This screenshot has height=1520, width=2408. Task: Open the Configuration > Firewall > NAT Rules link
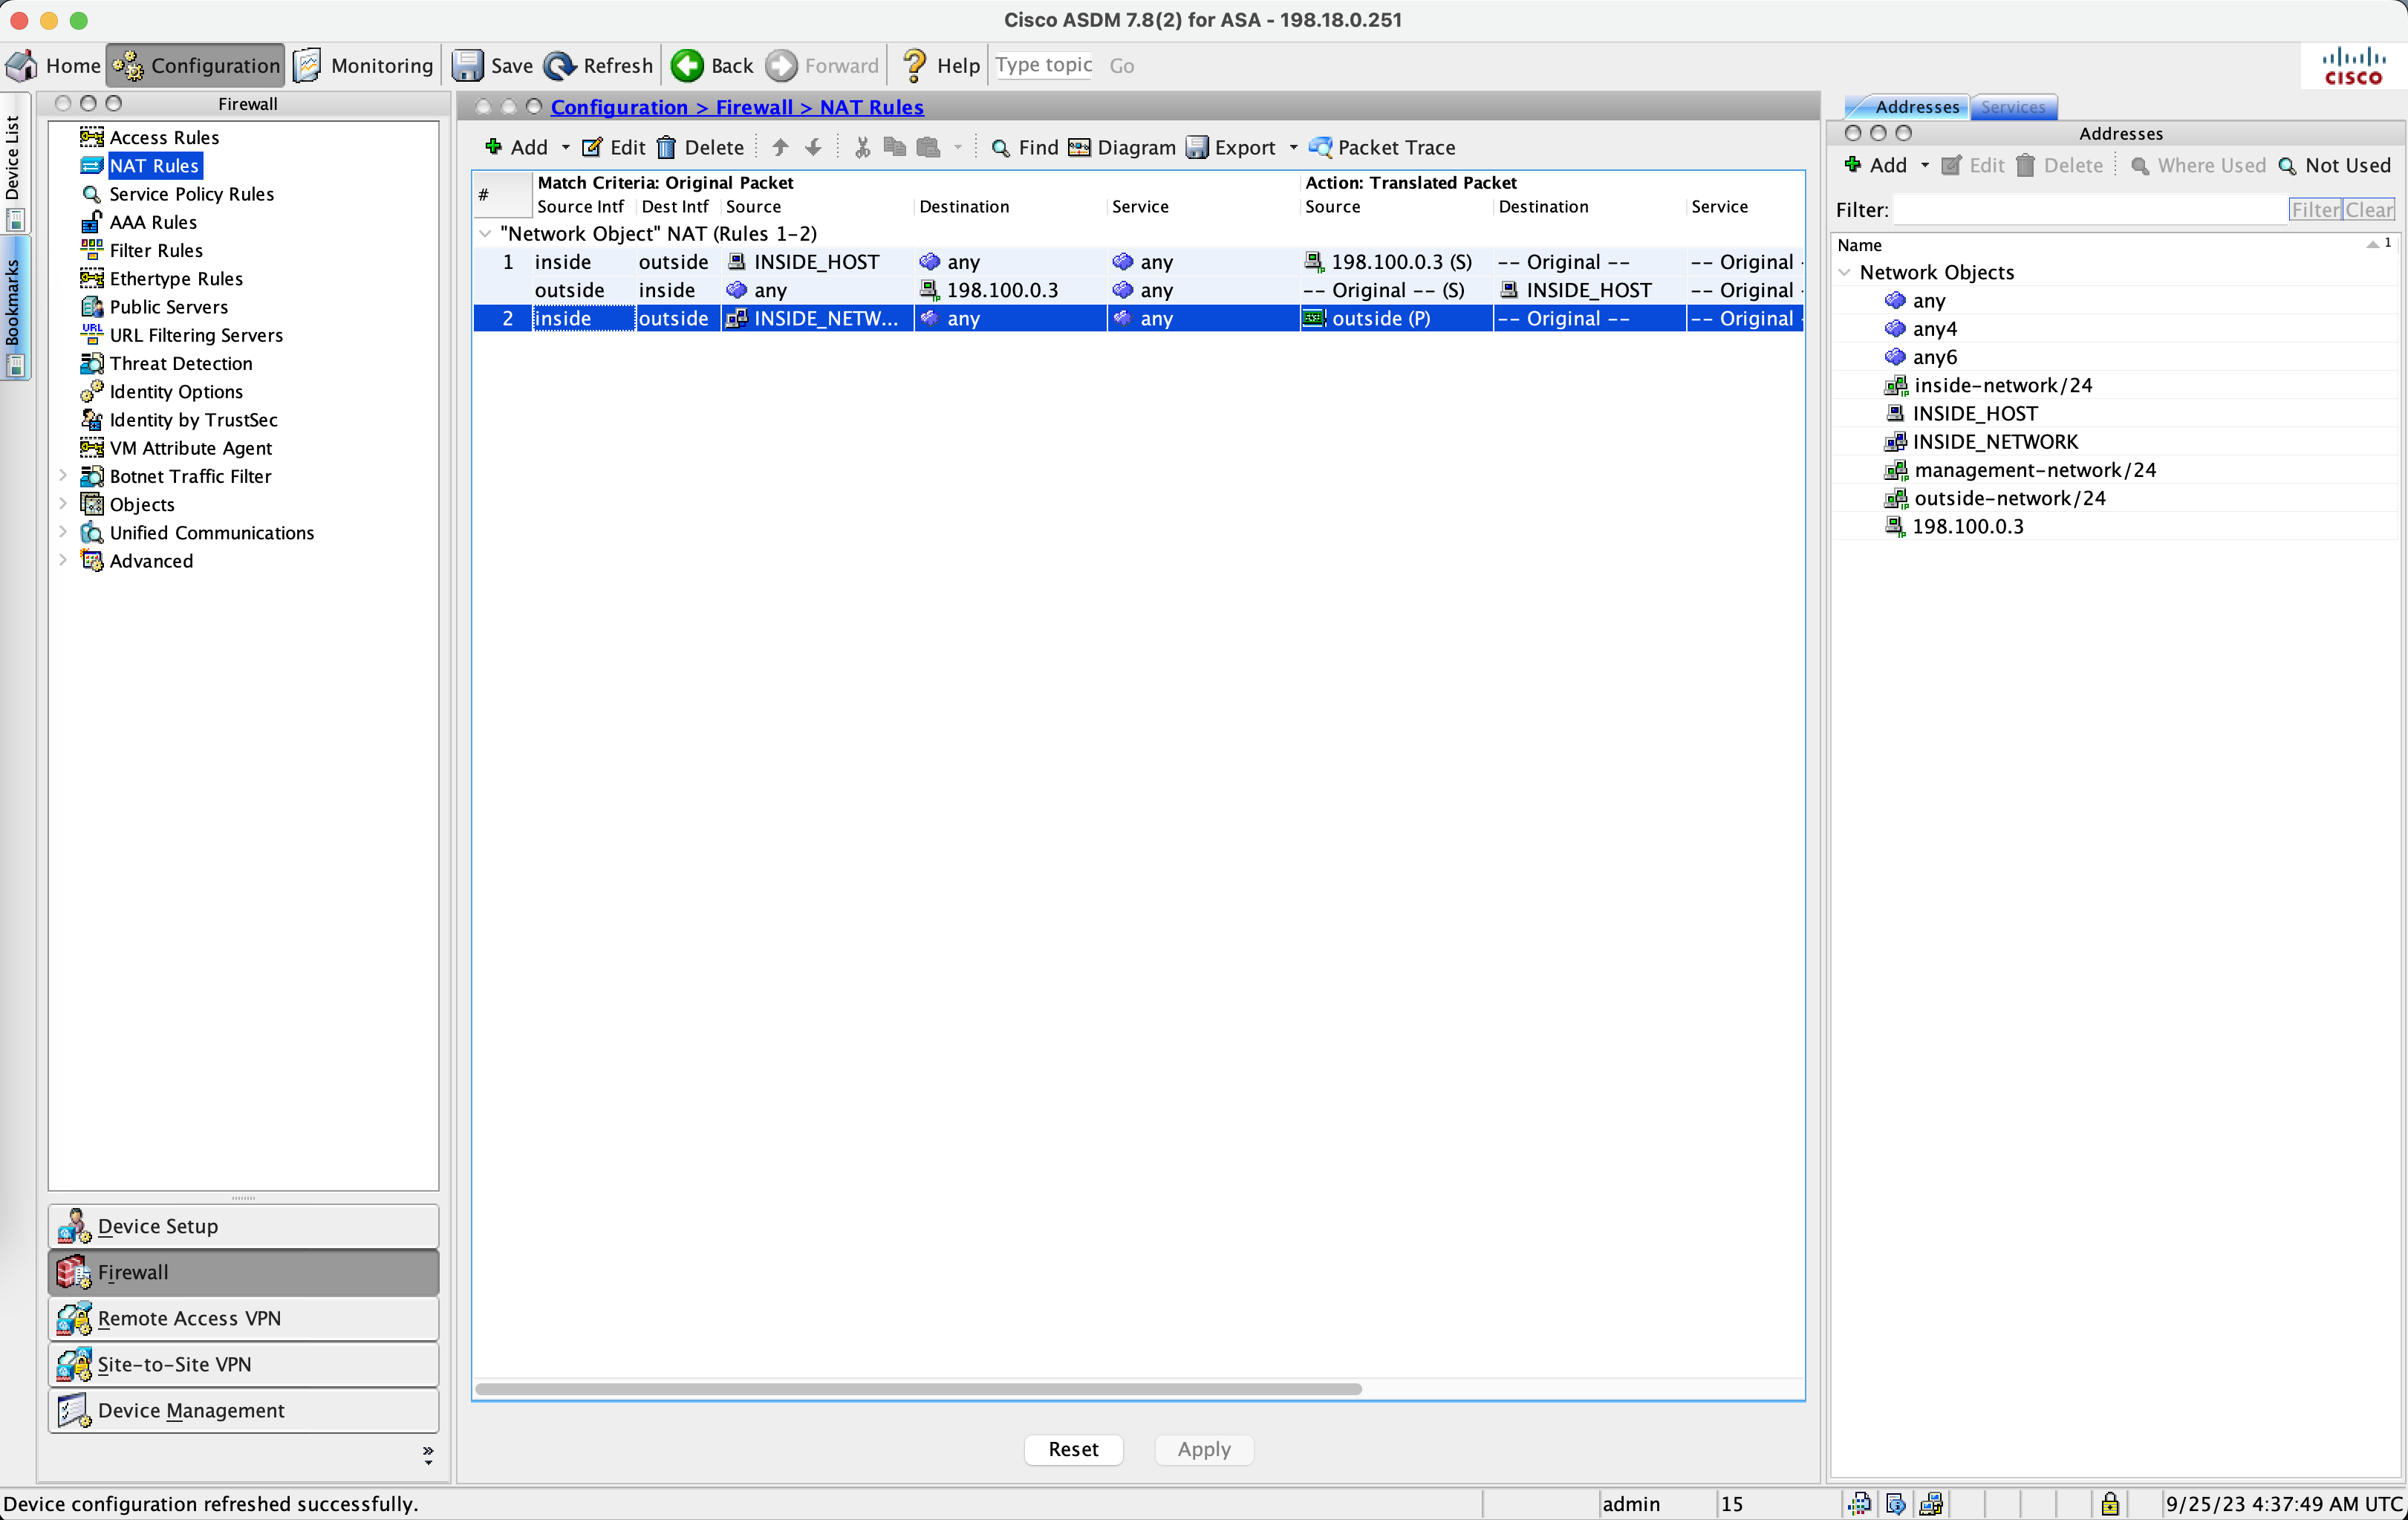click(x=737, y=107)
